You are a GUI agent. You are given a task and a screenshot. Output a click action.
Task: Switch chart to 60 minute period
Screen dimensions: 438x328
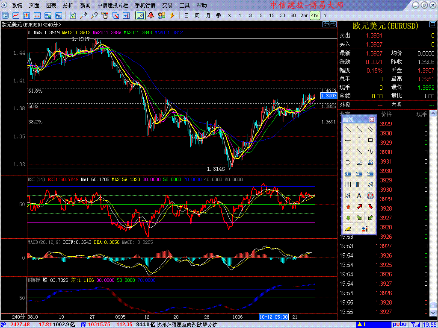coord(293,15)
